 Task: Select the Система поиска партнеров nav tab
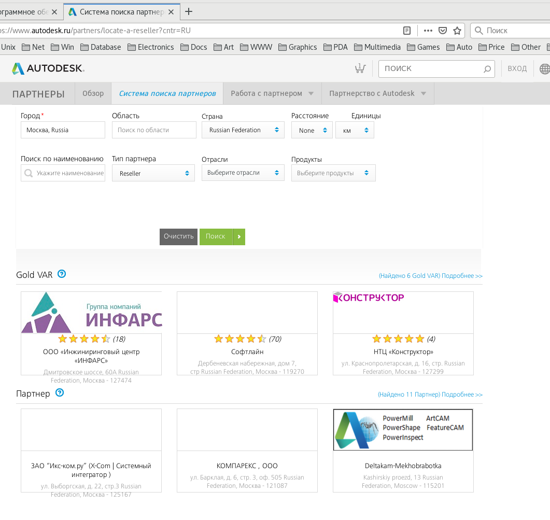click(x=167, y=93)
